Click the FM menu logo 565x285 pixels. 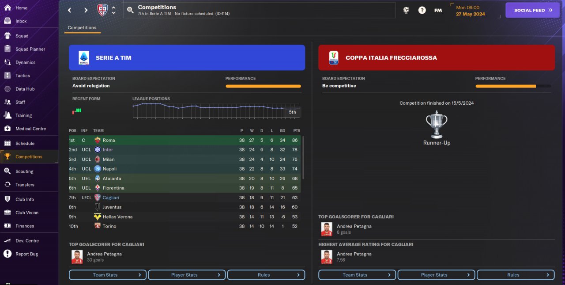[x=438, y=10]
